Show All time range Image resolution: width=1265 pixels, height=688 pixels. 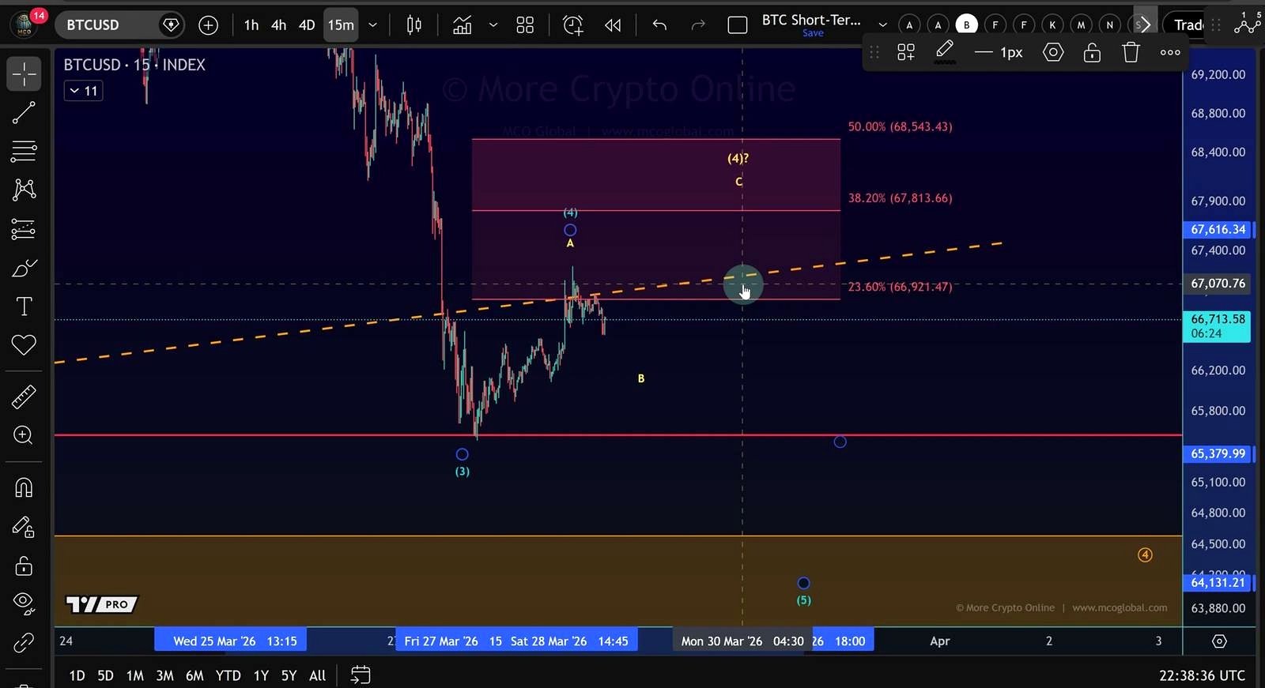pyautogui.click(x=317, y=675)
